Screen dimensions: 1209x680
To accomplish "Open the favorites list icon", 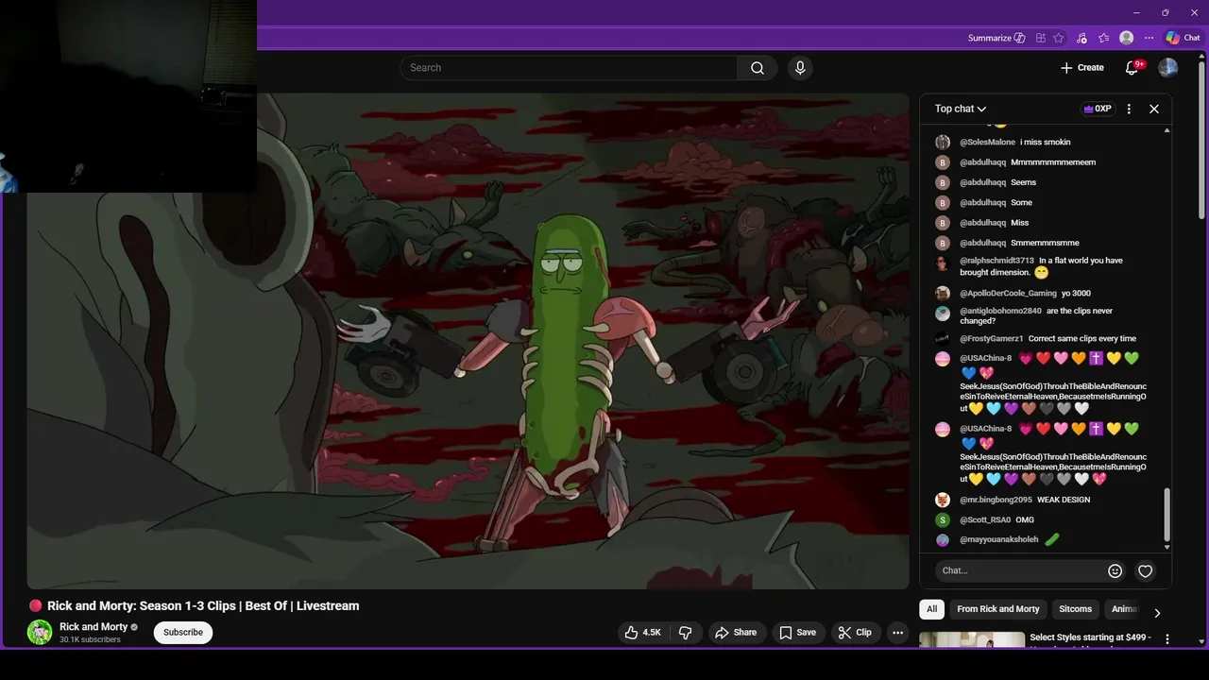I will click(1103, 38).
